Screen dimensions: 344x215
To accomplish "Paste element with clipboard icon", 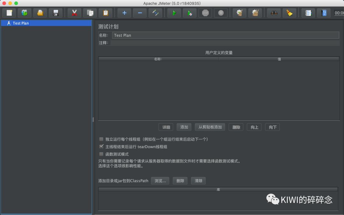I will (105, 13).
